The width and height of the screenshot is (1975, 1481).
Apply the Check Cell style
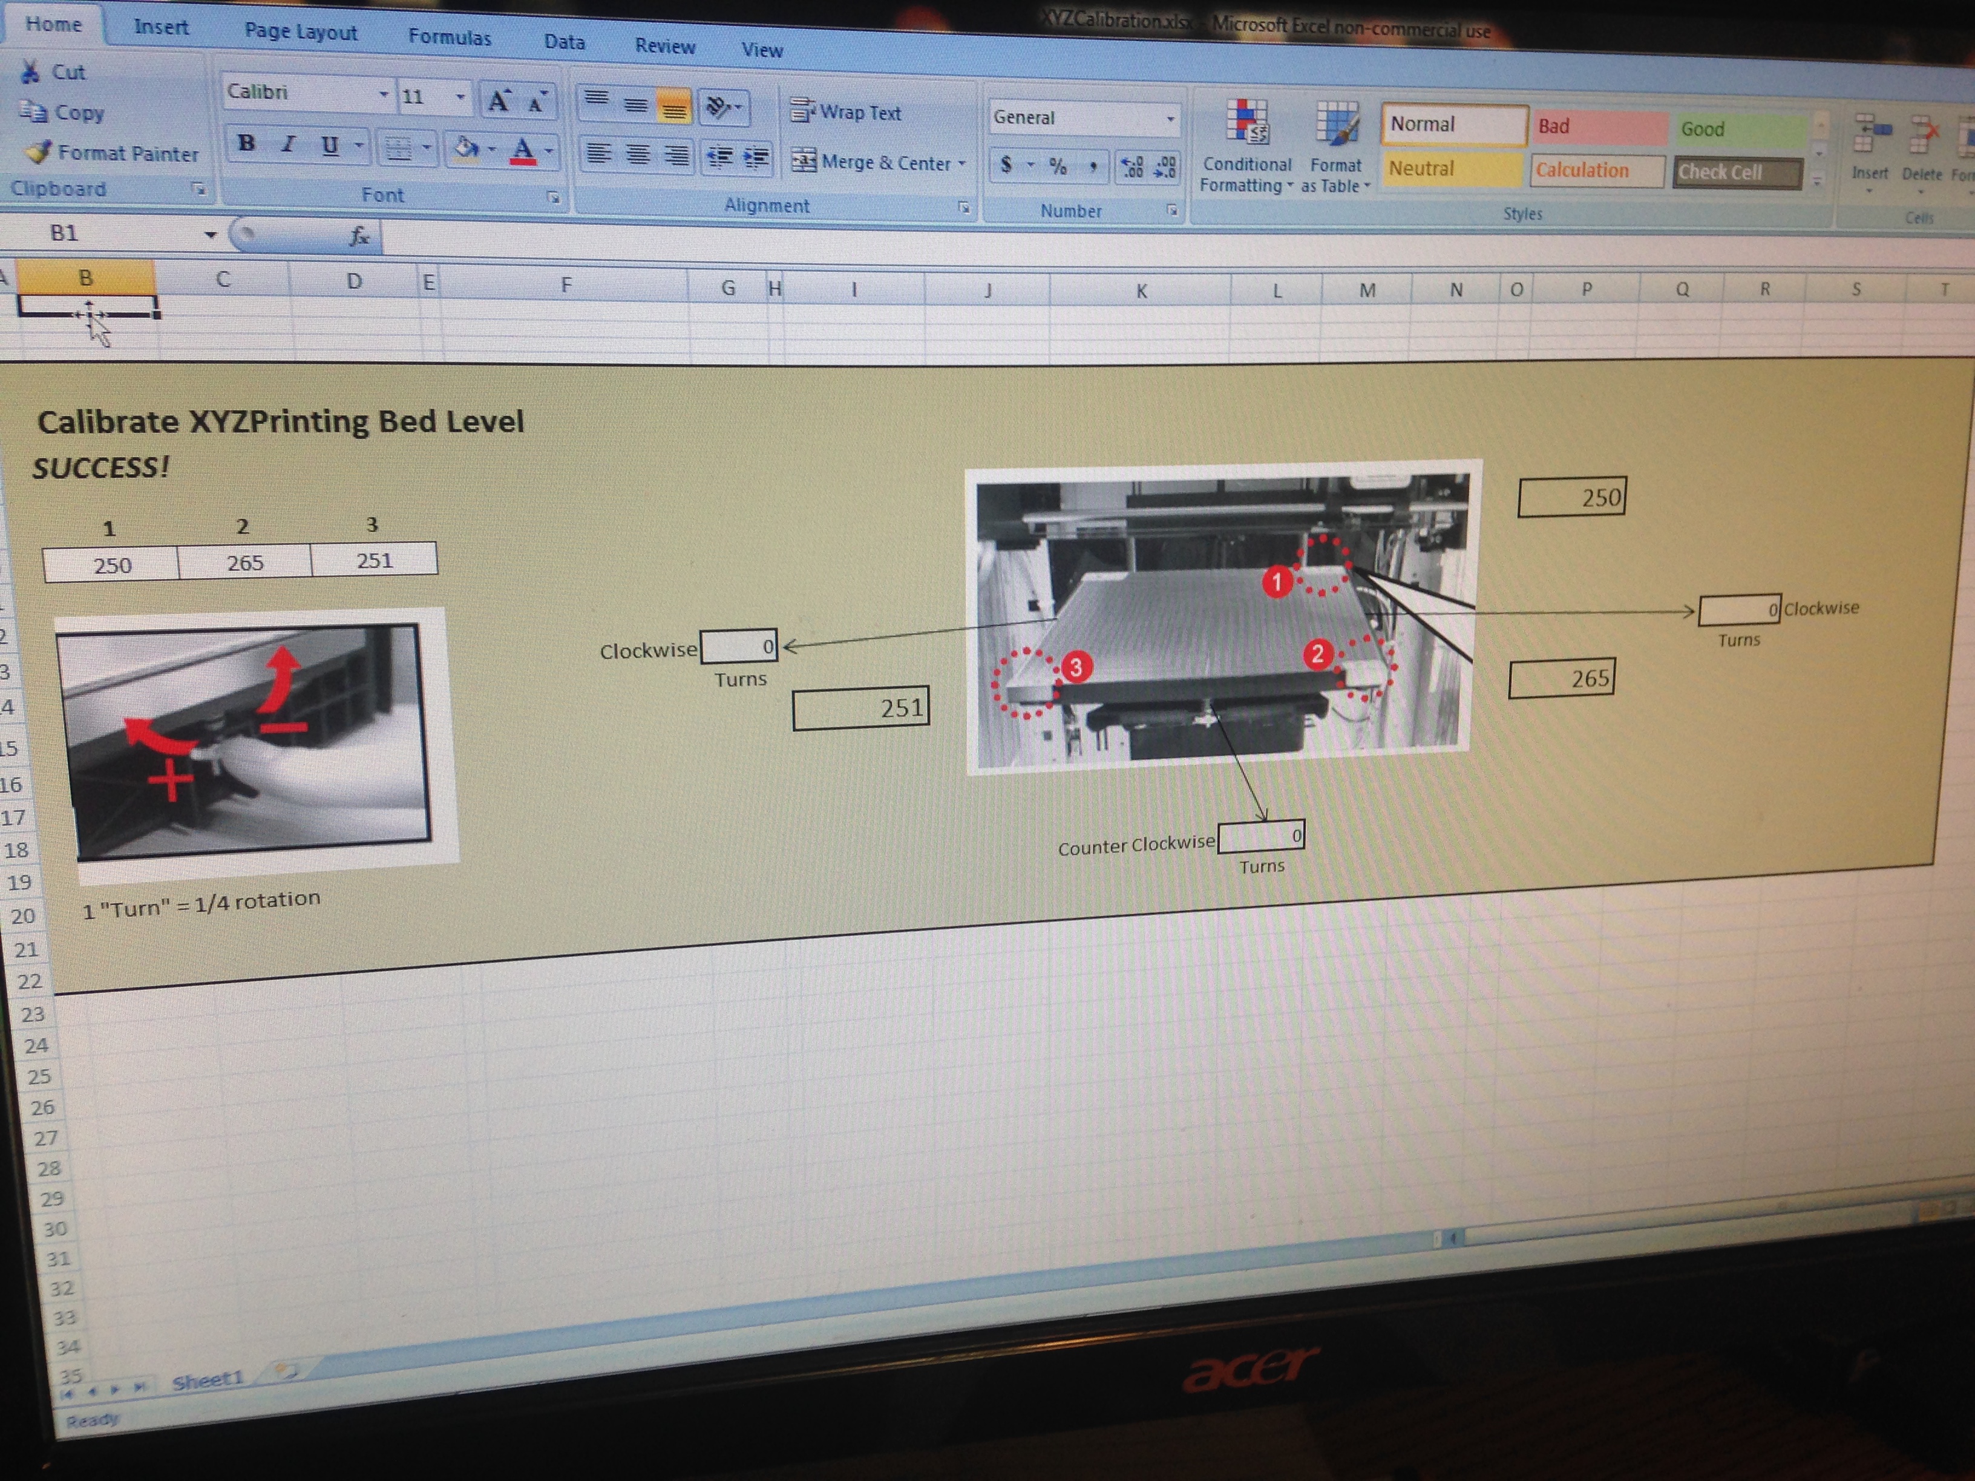pyautogui.click(x=1737, y=172)
